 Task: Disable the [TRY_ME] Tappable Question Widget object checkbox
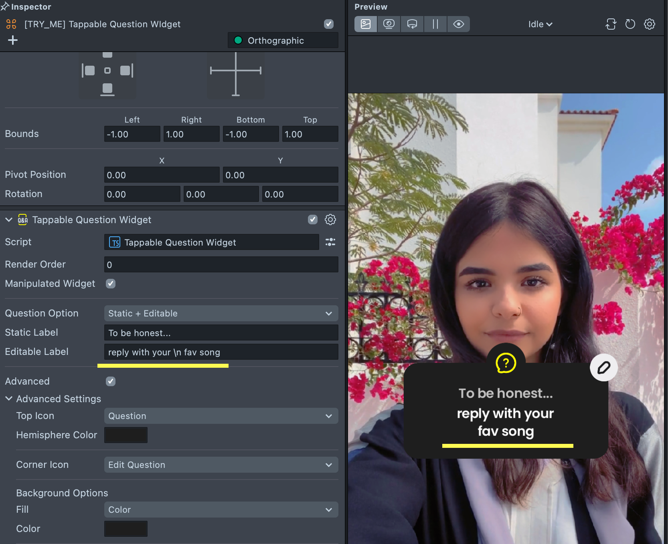[328, 24]
